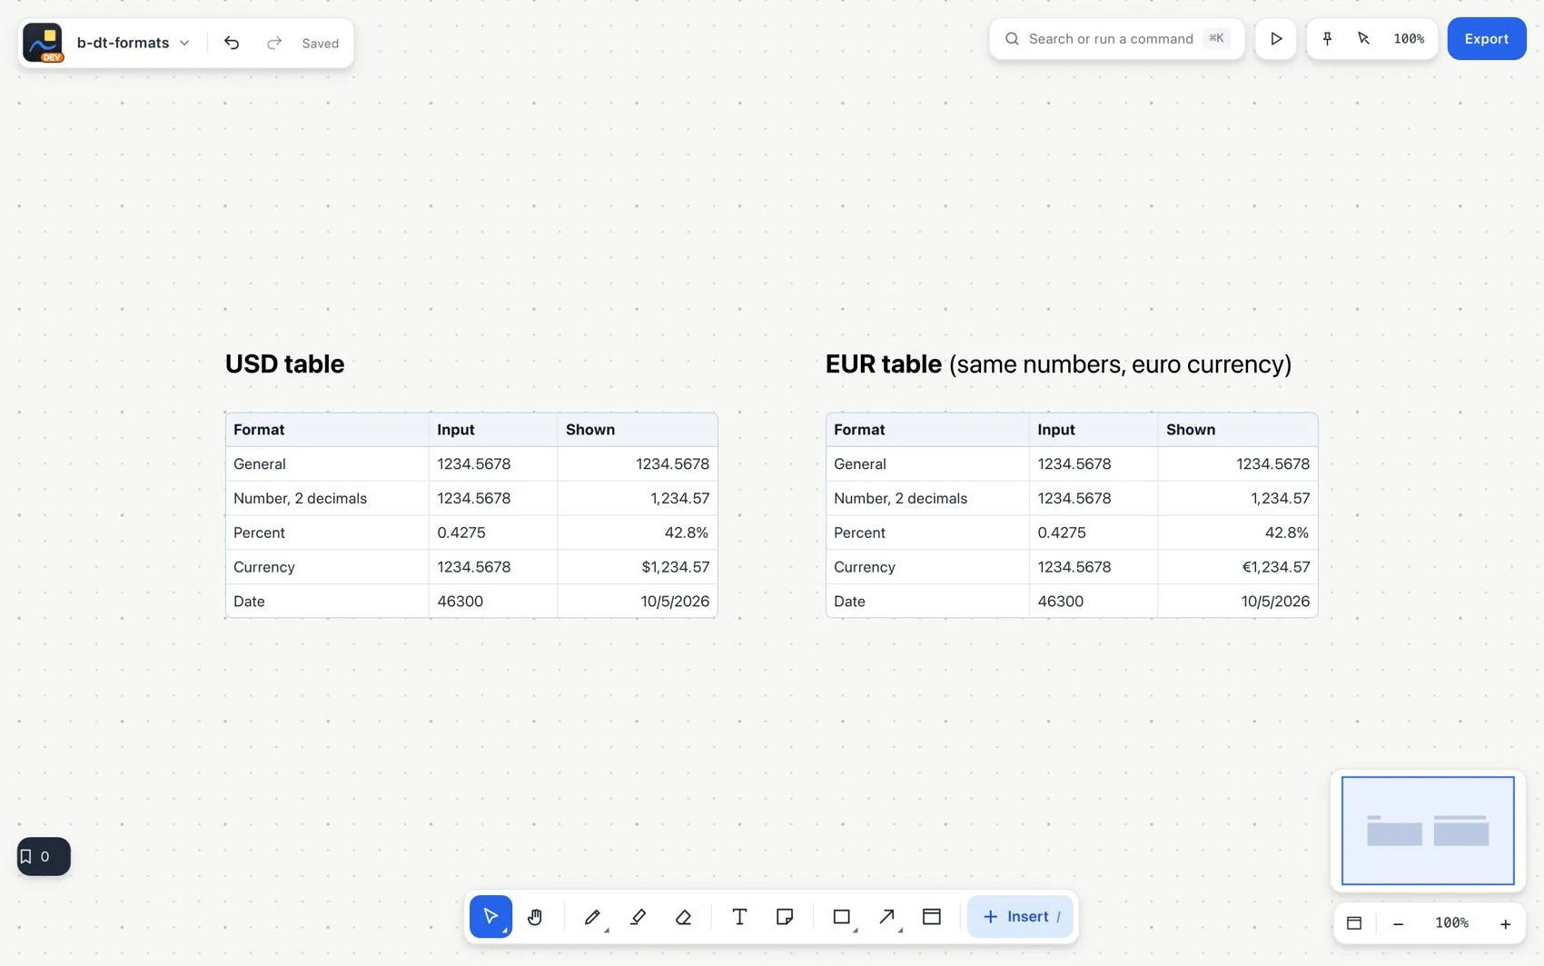The width and height of the screenshot is (1544, 966).
Task: Click the 100% zoom readout in the top toolbar
Action: pyautogui.click(x=1409, y=39)
